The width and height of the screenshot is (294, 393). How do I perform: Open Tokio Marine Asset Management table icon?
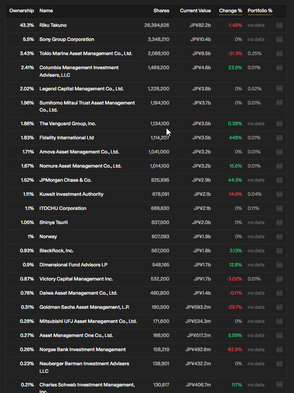279,53
